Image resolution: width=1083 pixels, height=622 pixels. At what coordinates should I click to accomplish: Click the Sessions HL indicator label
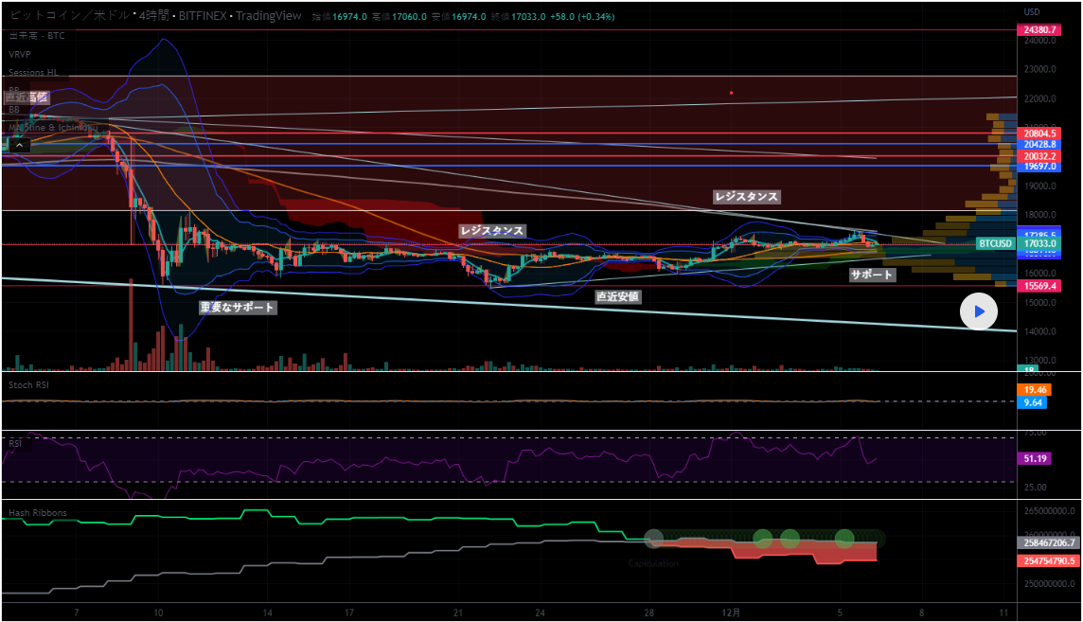(x=33, y=72)
